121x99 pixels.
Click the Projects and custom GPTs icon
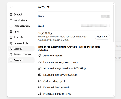point(39,94)
